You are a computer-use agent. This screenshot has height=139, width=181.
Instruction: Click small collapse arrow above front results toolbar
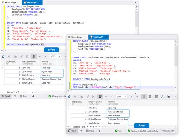[x=135, y=93]
